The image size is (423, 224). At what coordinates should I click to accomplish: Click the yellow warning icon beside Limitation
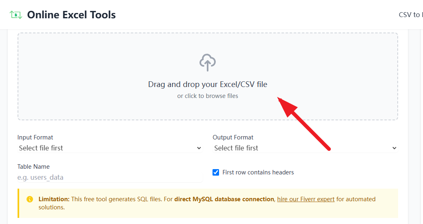(x=30, y=199)
